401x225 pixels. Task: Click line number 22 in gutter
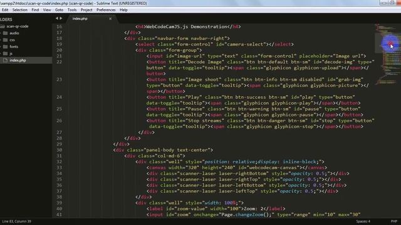(x=59, y=62)
